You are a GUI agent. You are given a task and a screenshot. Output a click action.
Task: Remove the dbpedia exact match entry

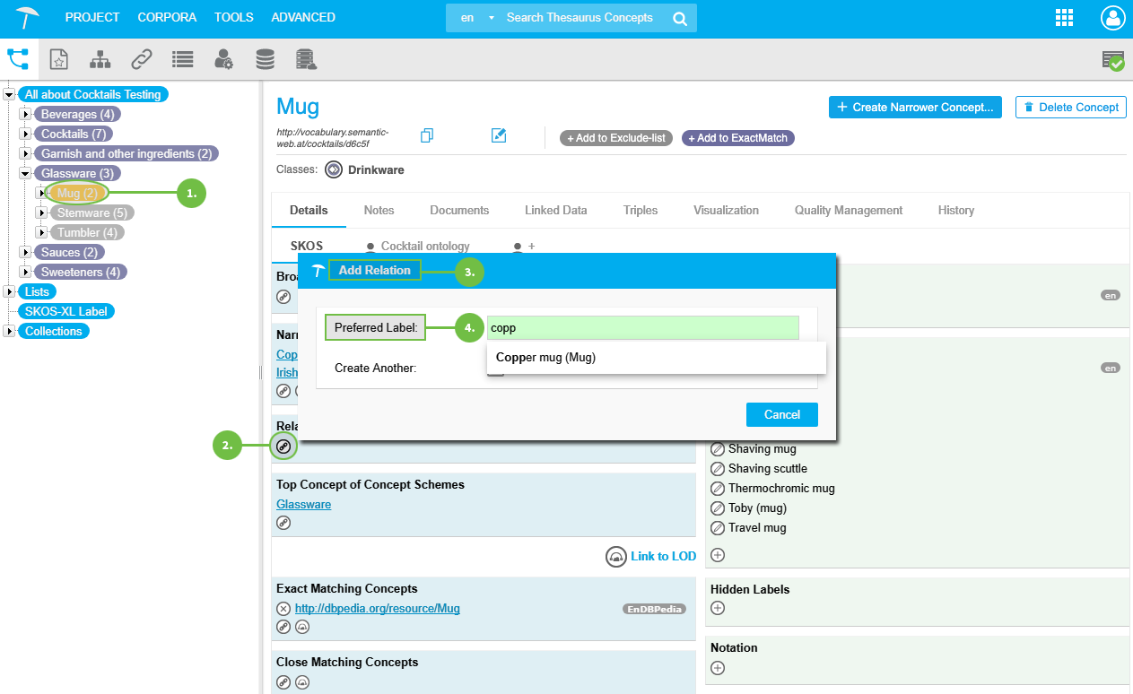(x=283, y=609)
